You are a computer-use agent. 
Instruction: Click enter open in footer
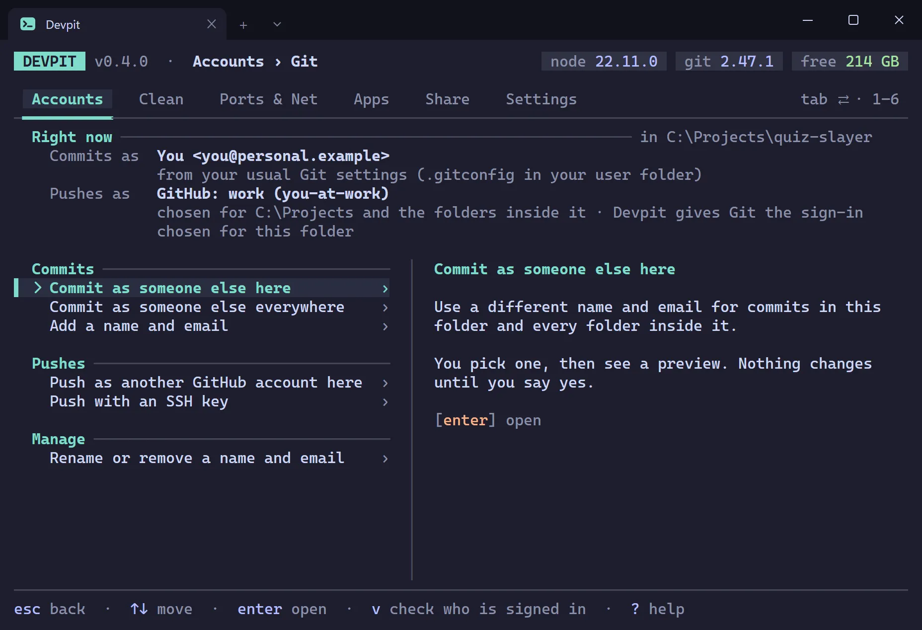point(282,609)
